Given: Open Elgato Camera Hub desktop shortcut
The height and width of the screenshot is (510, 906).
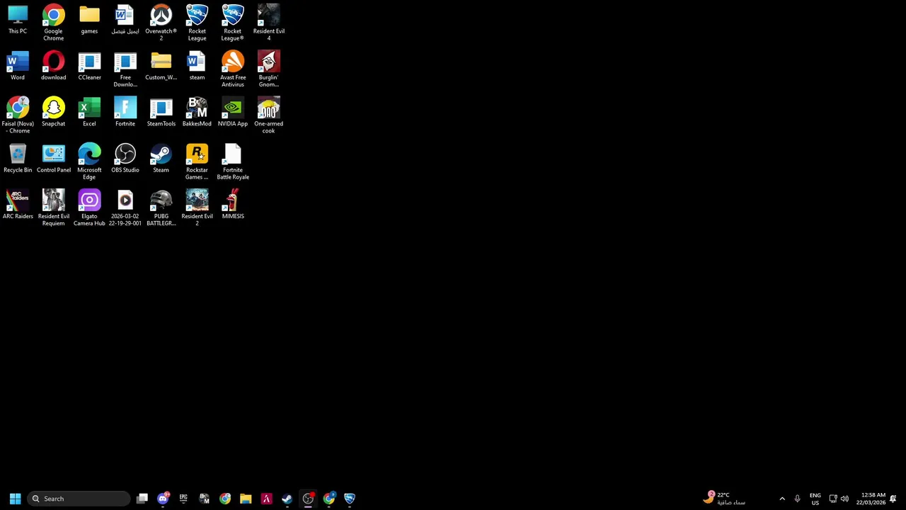Looking at the screenshot, I should pos(89,208).
